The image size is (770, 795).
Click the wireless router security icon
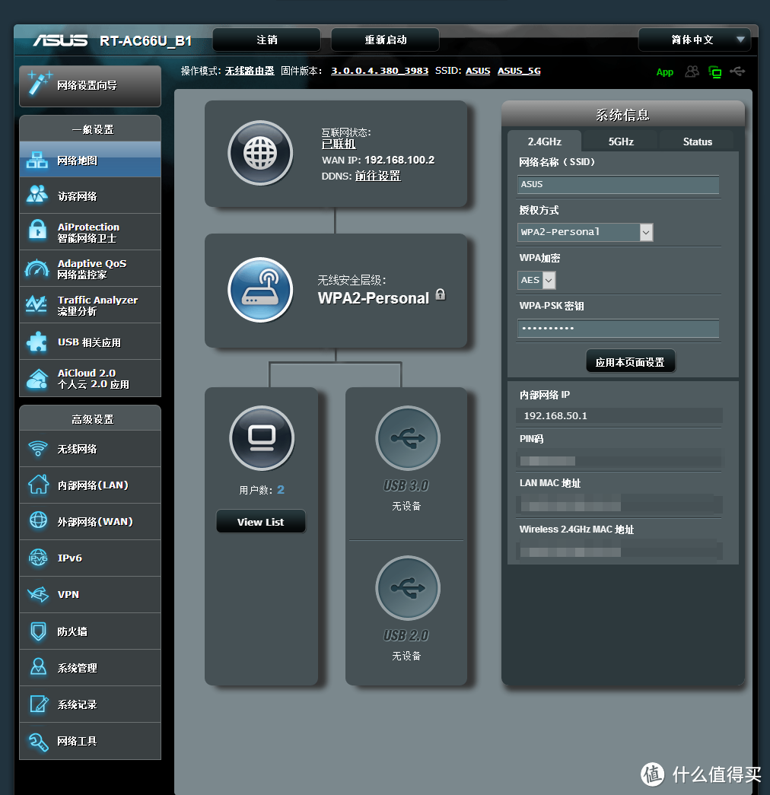click(260, 290)
